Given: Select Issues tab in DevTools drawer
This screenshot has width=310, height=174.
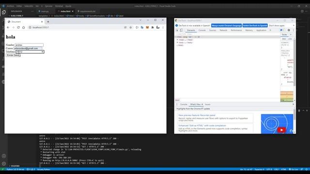Looking at the screenshot, I should 208,104.
